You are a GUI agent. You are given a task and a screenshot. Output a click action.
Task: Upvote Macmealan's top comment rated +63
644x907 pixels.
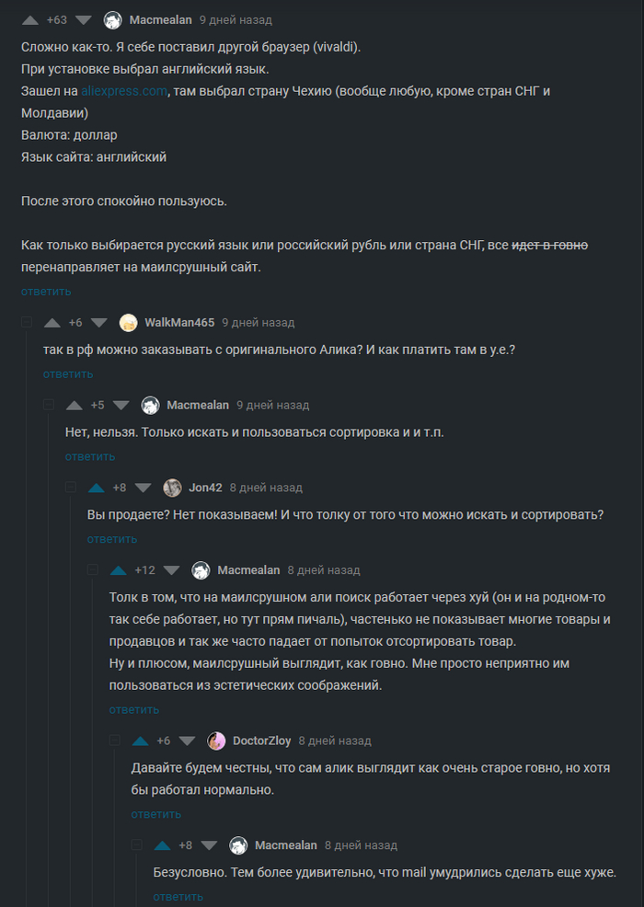pyautogui.click(x=29, y=19)
